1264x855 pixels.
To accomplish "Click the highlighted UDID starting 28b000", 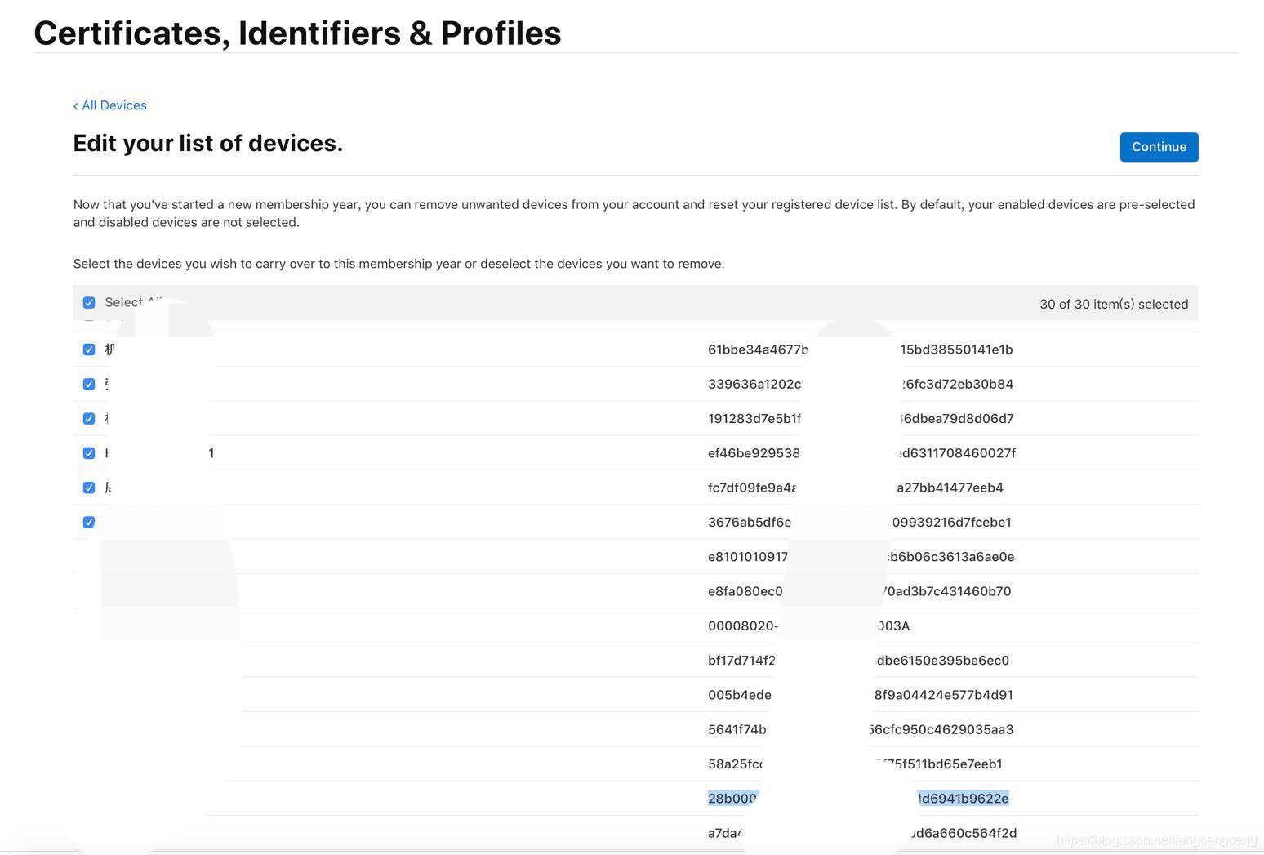I will 732,799.
